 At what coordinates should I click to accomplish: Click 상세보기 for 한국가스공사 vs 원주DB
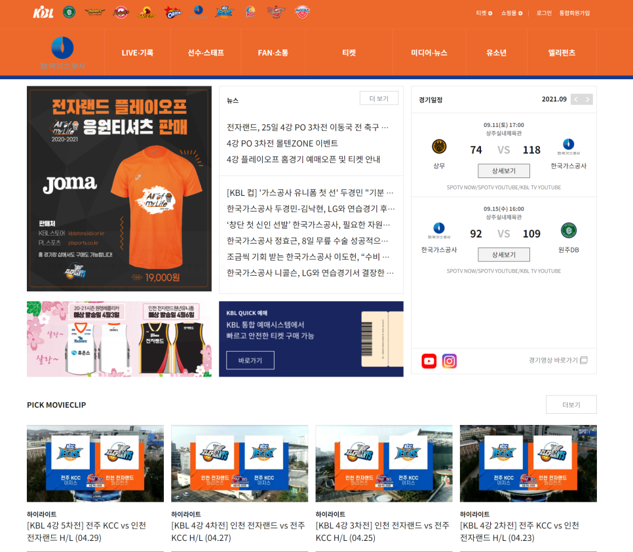click(x=504, y=255)
